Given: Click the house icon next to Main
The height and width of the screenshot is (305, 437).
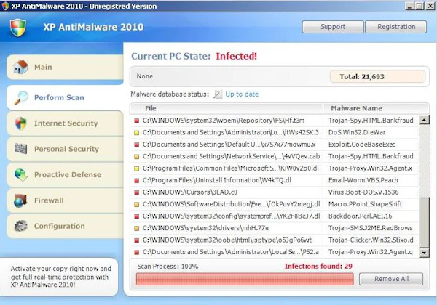Looking at the screenshot, I should click(x=20, y=67).
